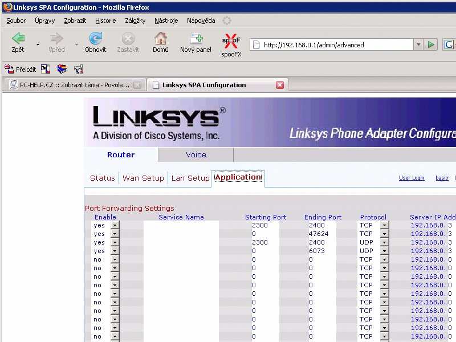456x342 pixels.
Task: Open the back history dropdown arrow
Action: [38, 44]
